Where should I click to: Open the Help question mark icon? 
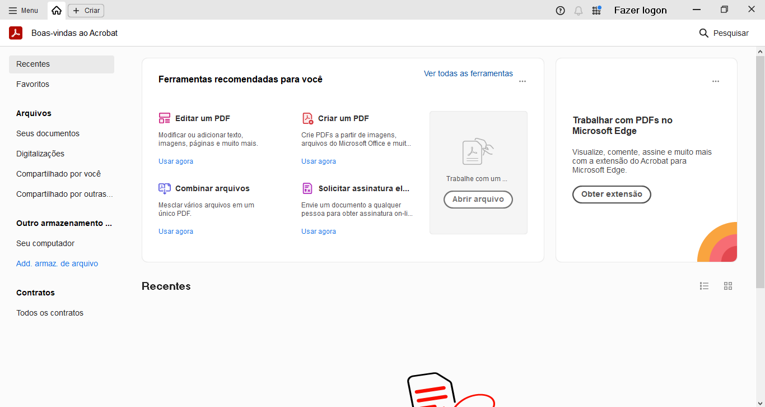(x=560, y=10)
